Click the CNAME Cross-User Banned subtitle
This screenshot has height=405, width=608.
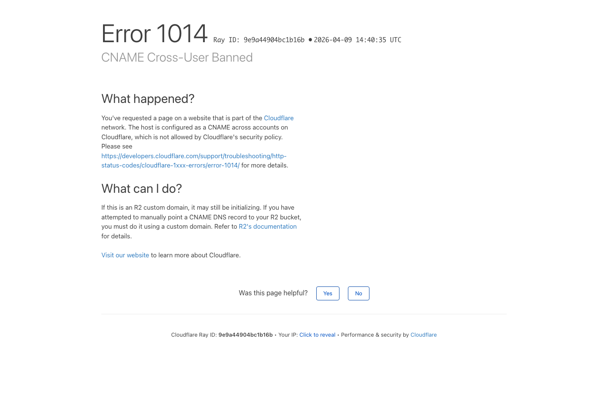[177, 57]
